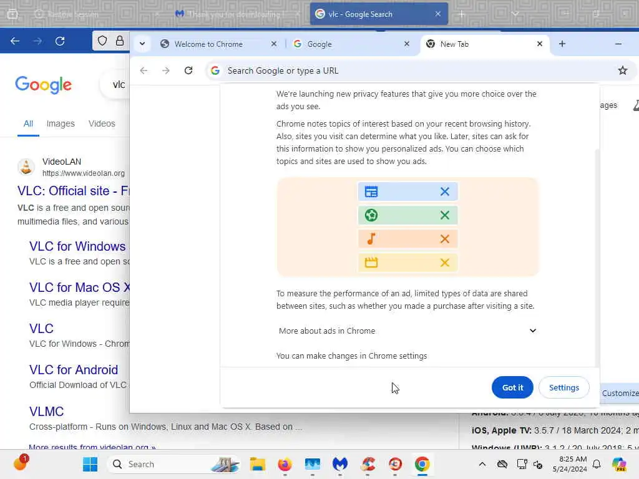
Task: Click Firefox shield tracking protection icon
Action: click(102, 41)
